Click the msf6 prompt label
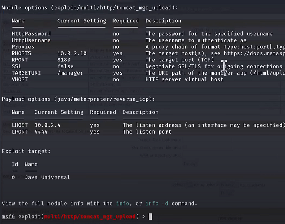 point(9,217)
